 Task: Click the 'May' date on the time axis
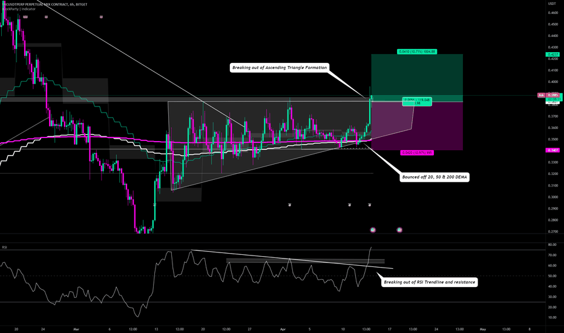[x=483, y=329]
